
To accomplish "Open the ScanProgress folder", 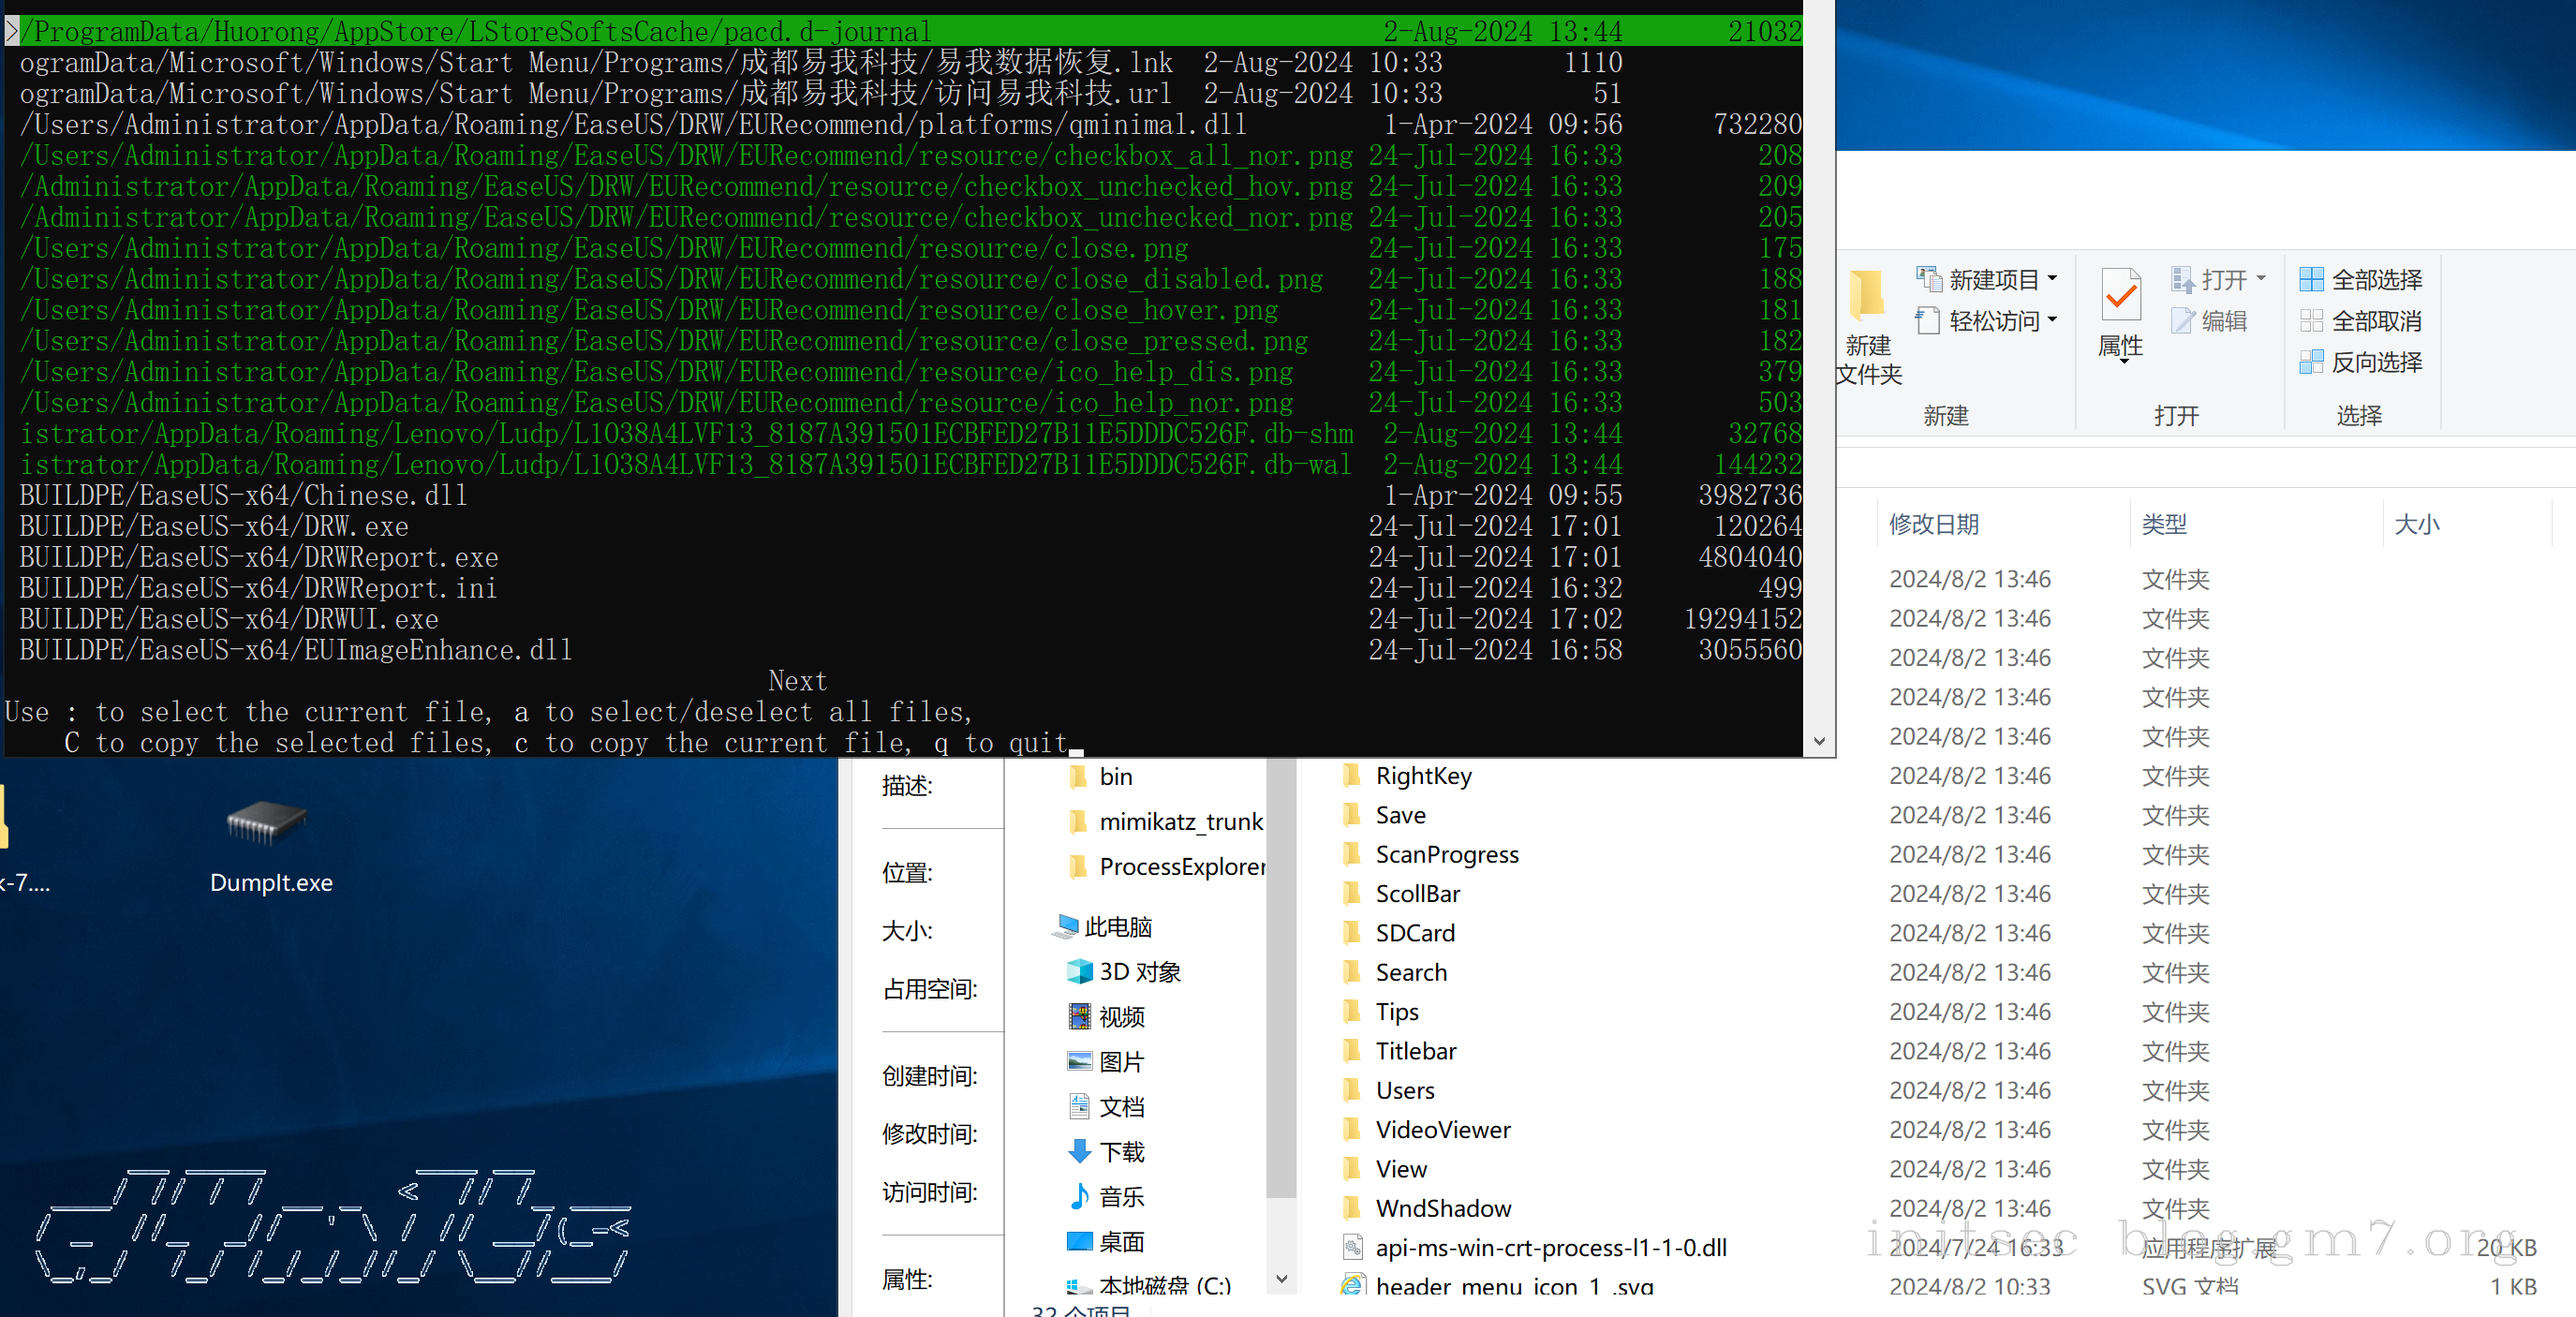I will coord(1446,854).
